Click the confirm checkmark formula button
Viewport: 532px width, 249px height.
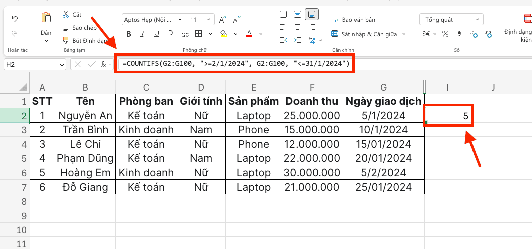coord(91,64)
